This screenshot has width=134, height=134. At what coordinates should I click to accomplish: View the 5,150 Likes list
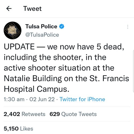[x=18, y=129]
